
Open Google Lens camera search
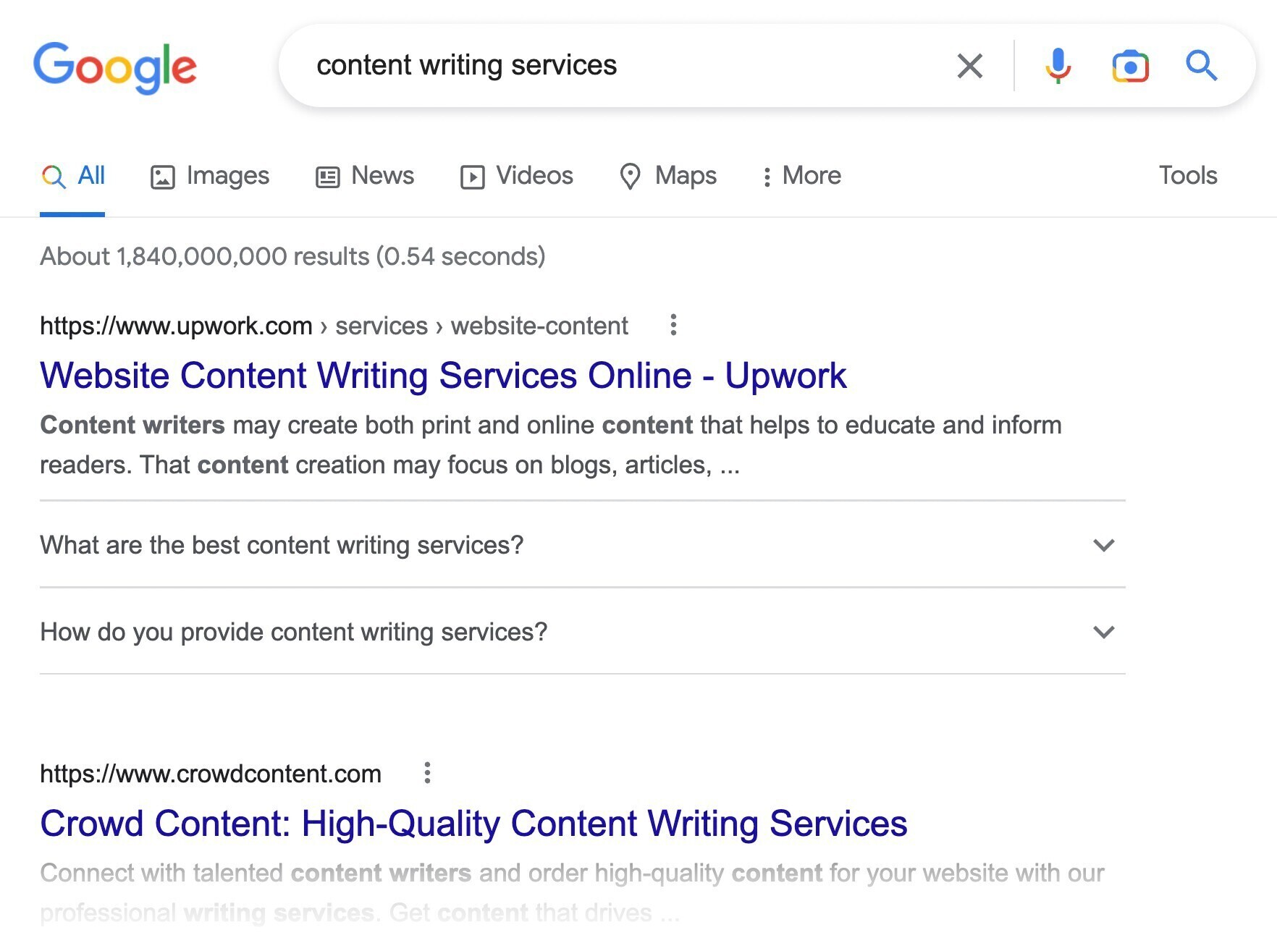coord(1130,66)
